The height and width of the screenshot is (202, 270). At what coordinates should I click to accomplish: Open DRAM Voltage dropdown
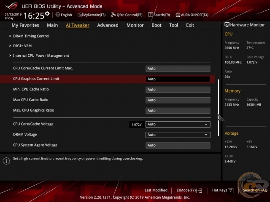click(x=178, y=135)
